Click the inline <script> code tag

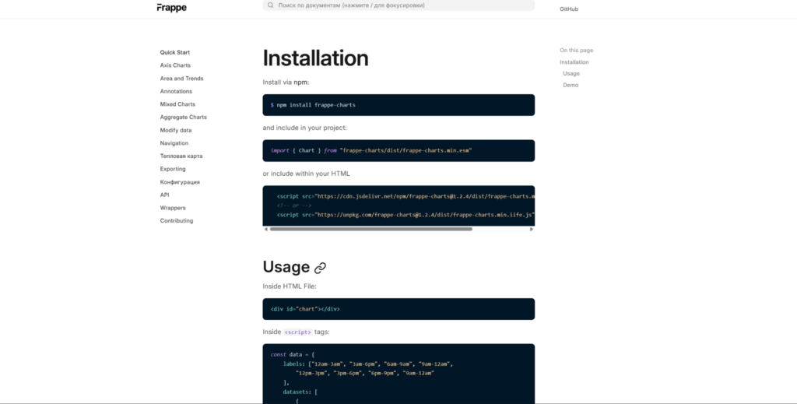(x=297, y=332)
